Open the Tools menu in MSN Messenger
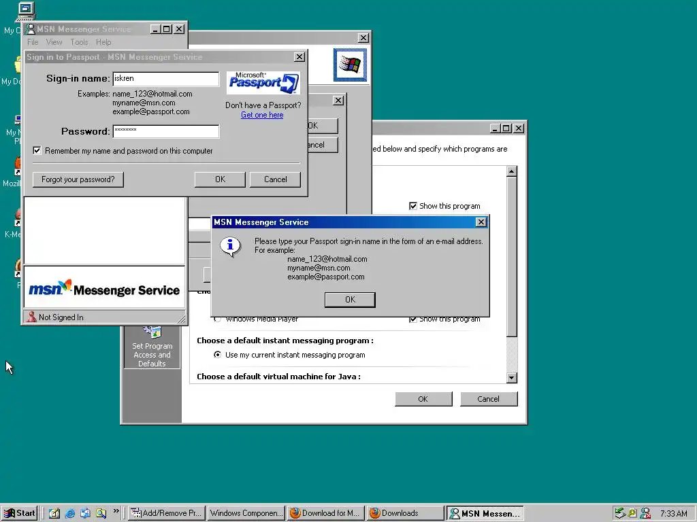Viewport: 697px width, 522px height. 79,42
